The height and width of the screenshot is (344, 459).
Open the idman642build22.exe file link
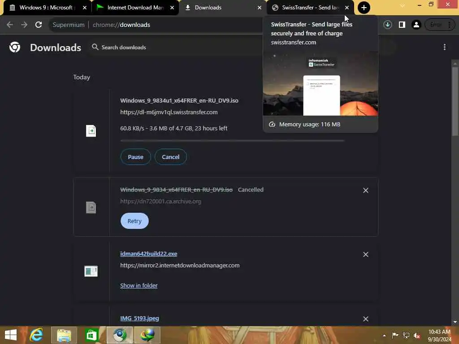(149, 254)
